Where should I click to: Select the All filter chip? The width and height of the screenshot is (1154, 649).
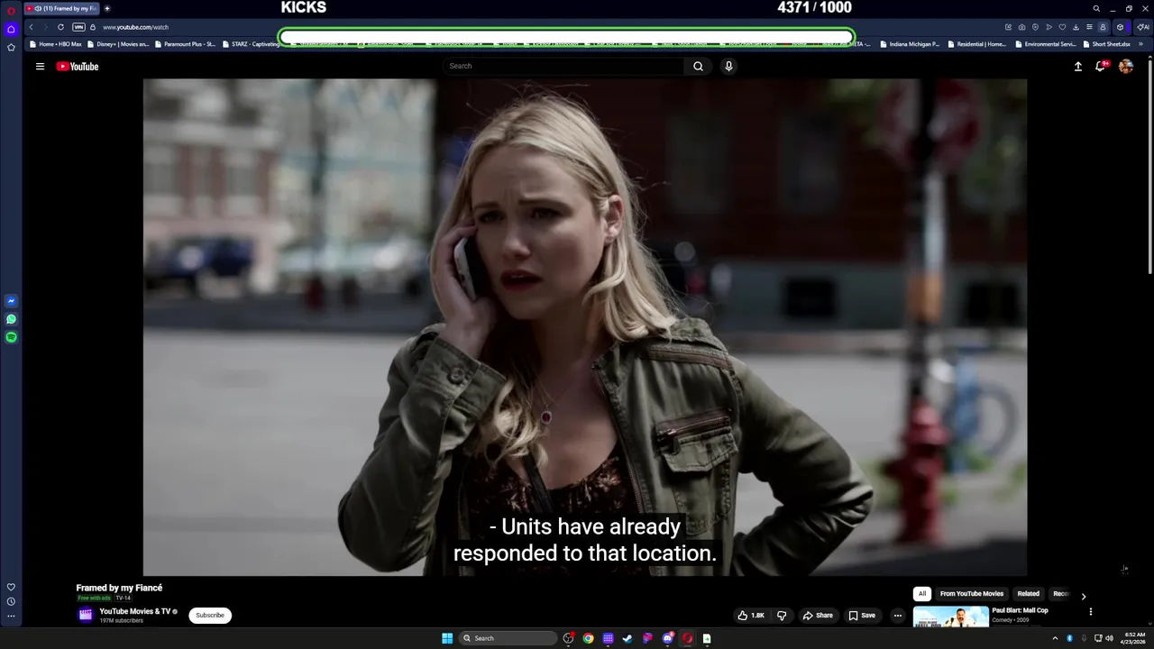click(921, 594)
